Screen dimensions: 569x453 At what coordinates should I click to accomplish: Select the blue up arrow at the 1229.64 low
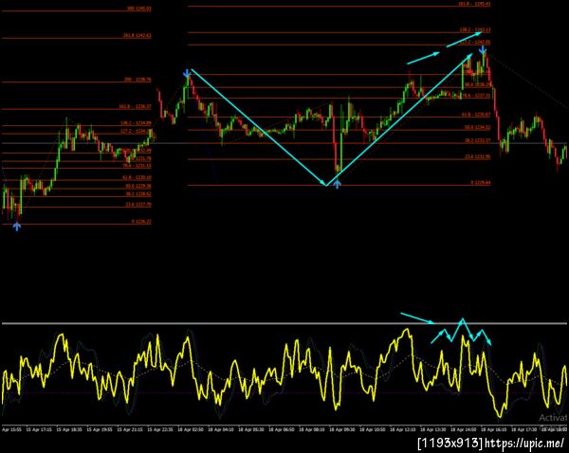[x=337, y=184]
